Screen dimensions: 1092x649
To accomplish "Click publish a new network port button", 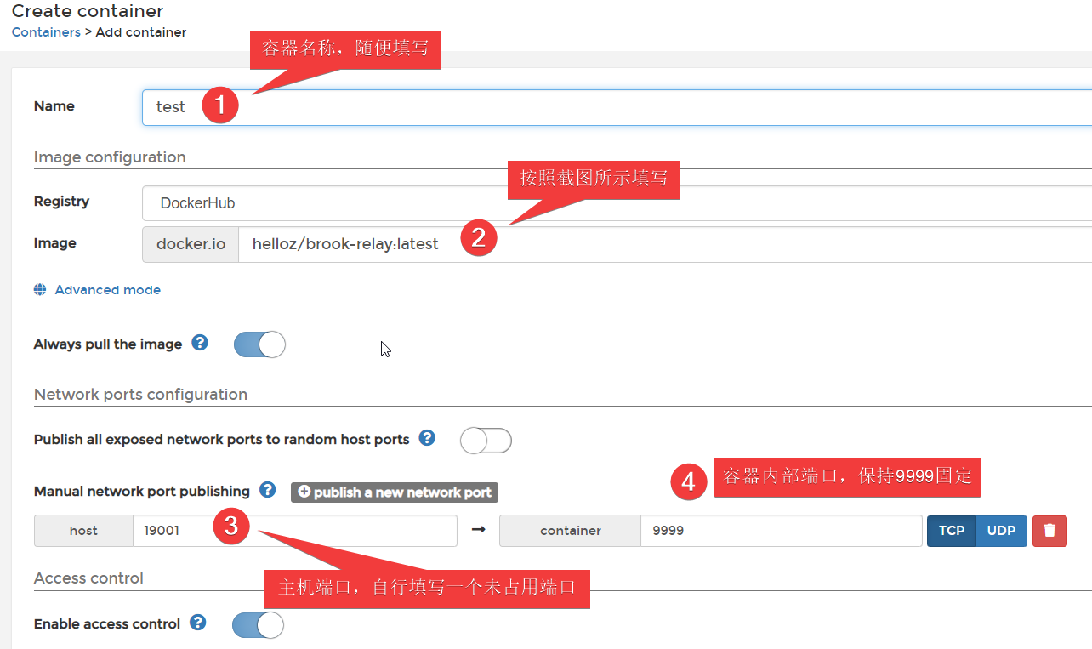I will click(x=395, y=492).
